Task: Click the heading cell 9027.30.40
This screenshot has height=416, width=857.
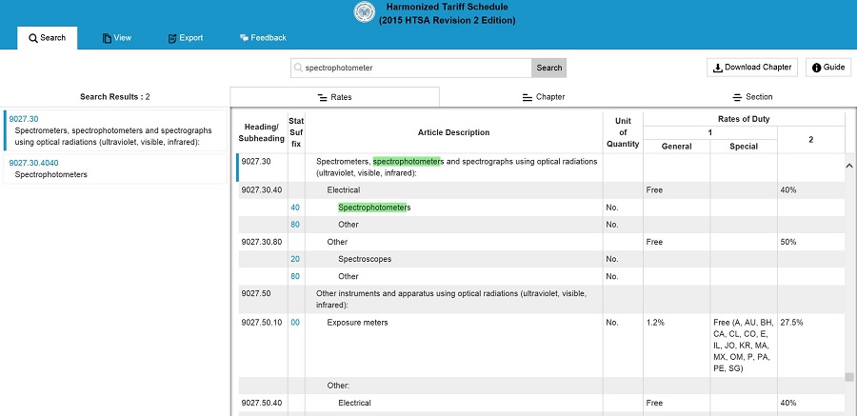Action: pos(262,190)
